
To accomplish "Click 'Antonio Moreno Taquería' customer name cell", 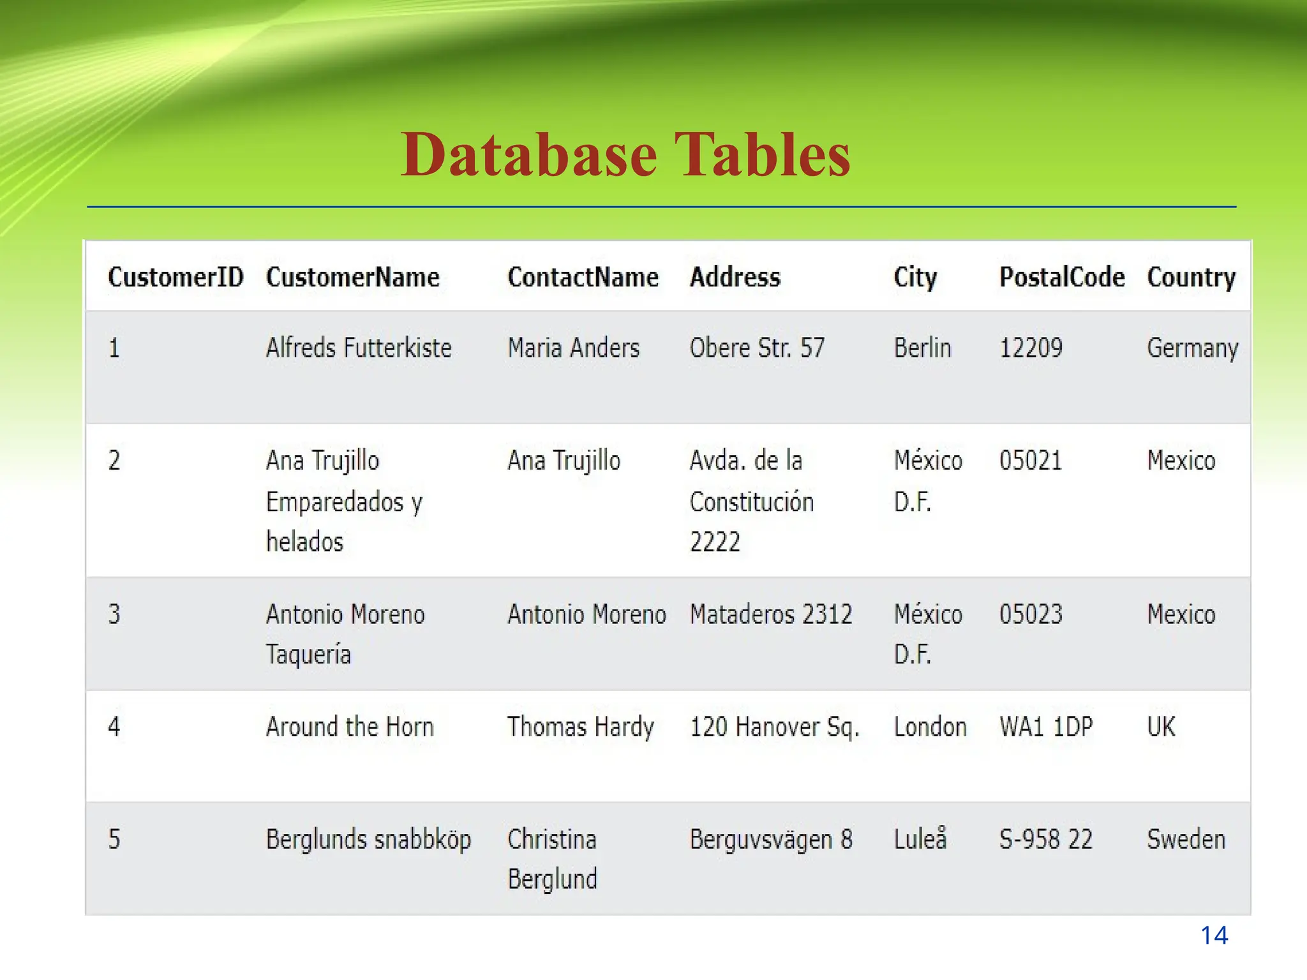I will pos(345,634).
